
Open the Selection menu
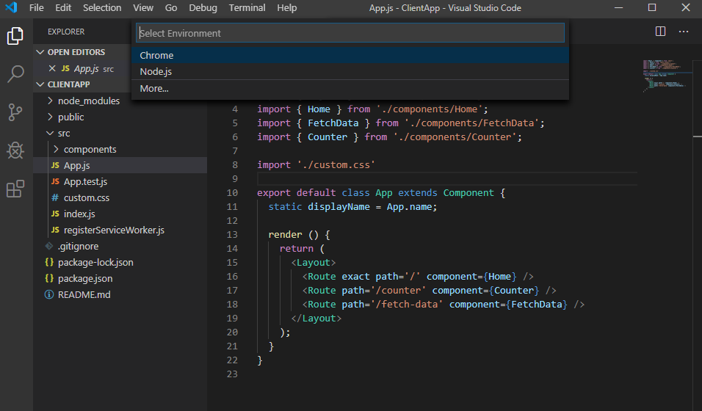(102, 7)
